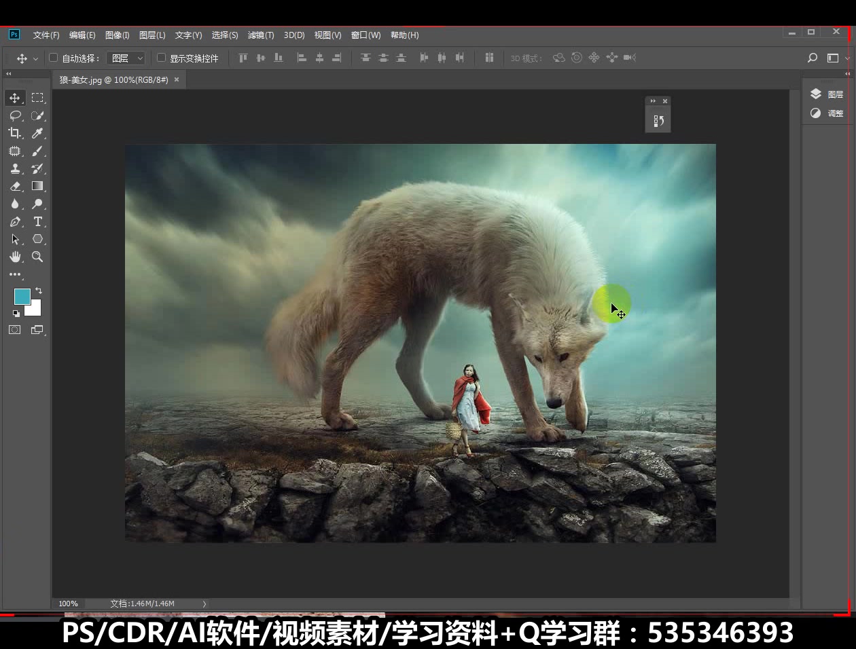Viewport: 856px width, 649px height.
Task: Select the Lasso tool
Action: click(x=15, y=115)
